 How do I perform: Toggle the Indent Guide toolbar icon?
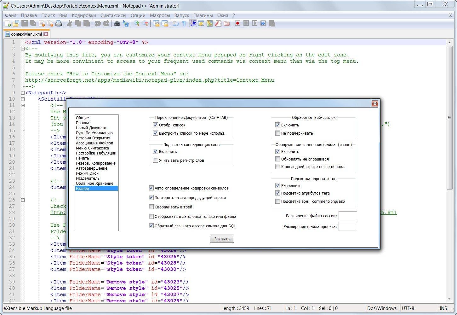tap(193, 23)
